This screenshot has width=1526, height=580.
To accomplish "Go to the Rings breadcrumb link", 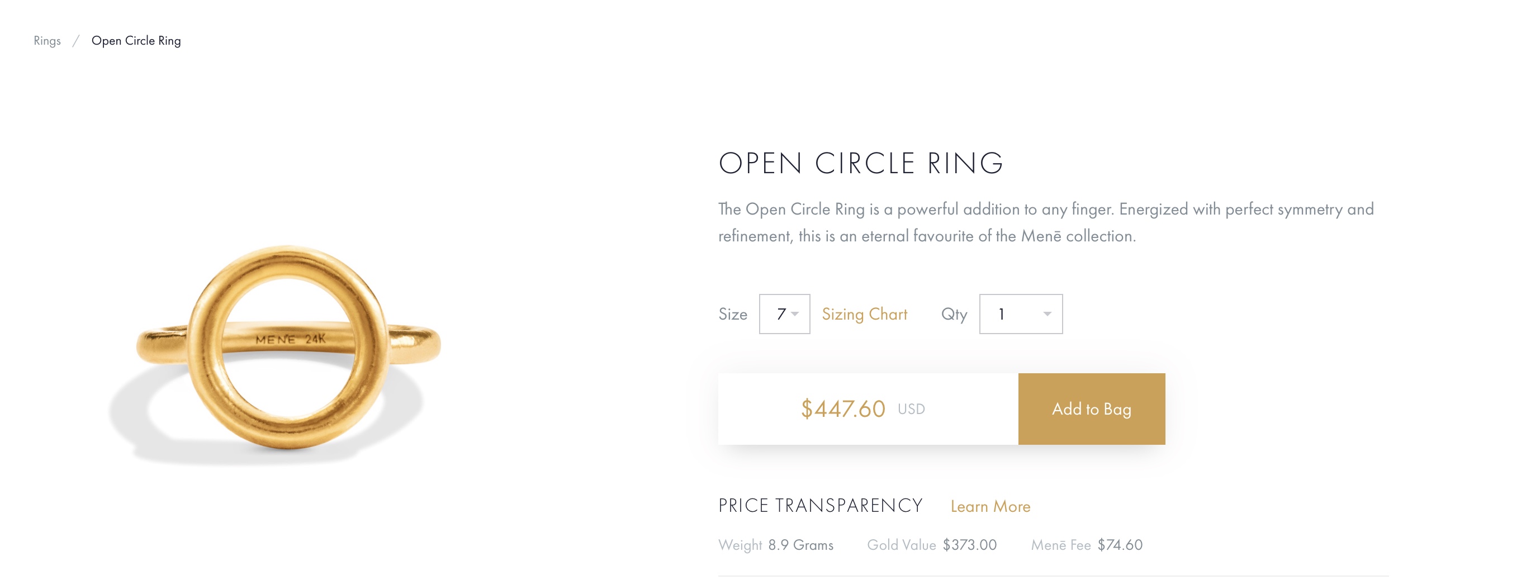I will [x=47, y=41].
